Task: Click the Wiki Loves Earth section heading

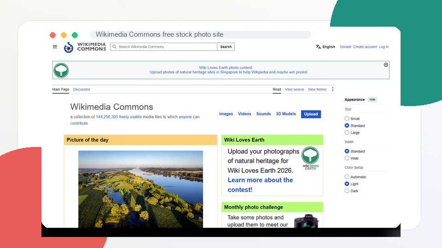Action: tap(244, 140)
